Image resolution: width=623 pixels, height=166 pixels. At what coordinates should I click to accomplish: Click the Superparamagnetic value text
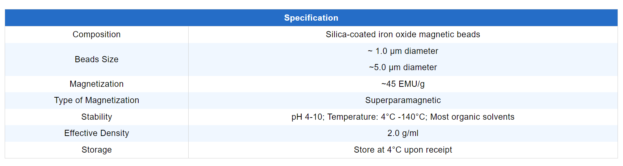click(403, 100)
